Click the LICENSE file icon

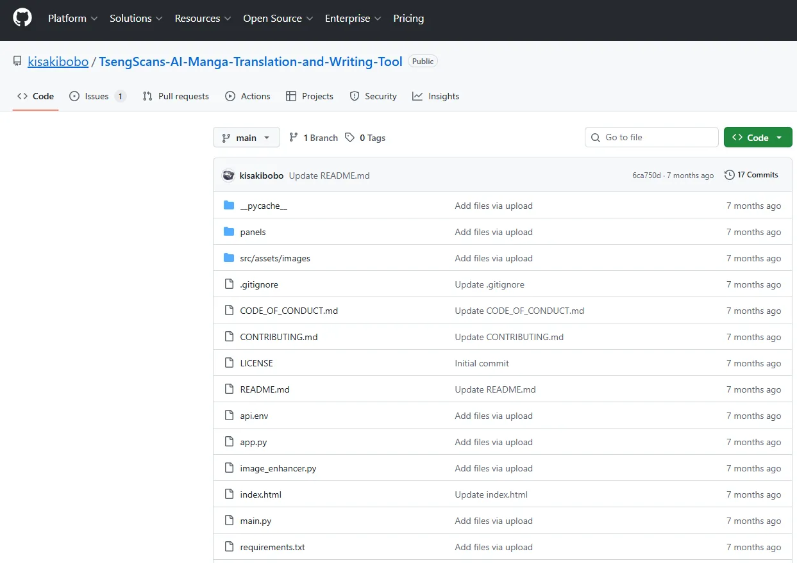click(229, 363)
